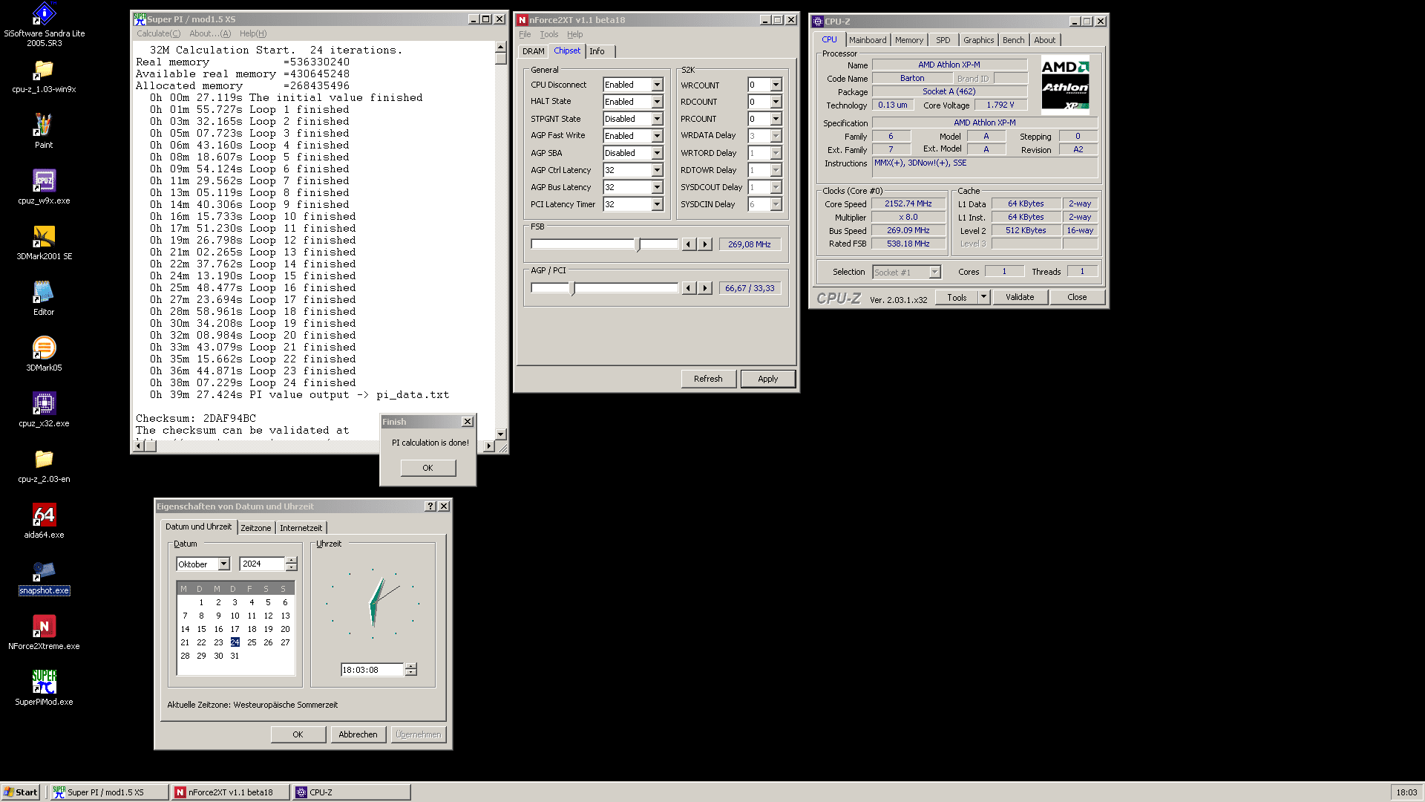Switch to Internetzeit tab
Image resolution: width=1425 pixels, height=802 pixels.
pos(301,528)
